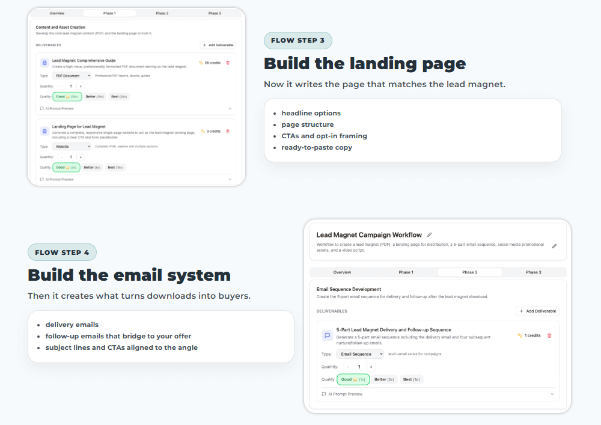Increase quantity for the 5-Part email sequence
The height and width of the screenshot is (425, 601).
pos(371,367)
